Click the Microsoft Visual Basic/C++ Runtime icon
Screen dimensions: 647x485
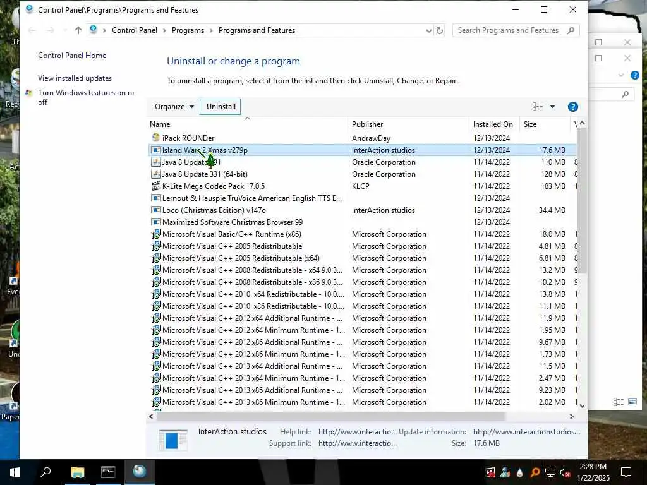[x=155, y=234]
